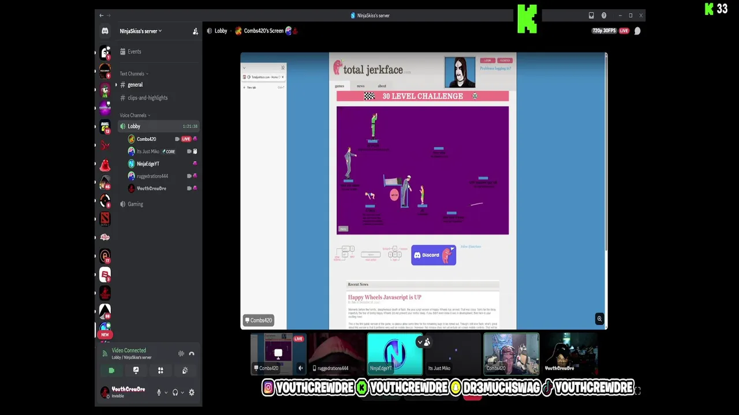
Task: Mute the Combs420 stream thumbnail audio
Action: pyautogui.click(x=300, y=368)
